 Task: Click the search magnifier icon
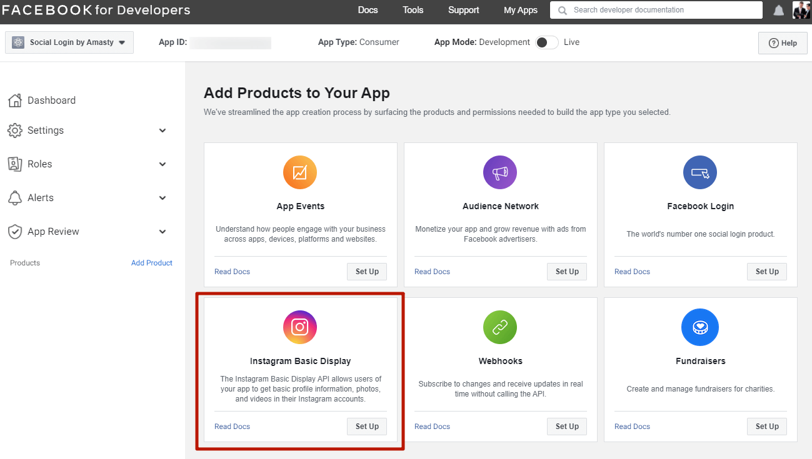tap(563, 11)
